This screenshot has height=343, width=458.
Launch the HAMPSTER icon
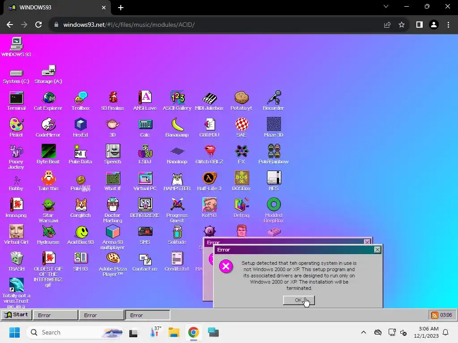click(177, 181)
